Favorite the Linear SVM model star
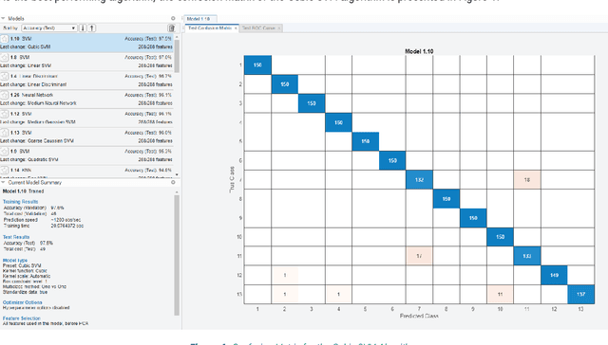Screen dimensions: 608x345 (4, 57)
